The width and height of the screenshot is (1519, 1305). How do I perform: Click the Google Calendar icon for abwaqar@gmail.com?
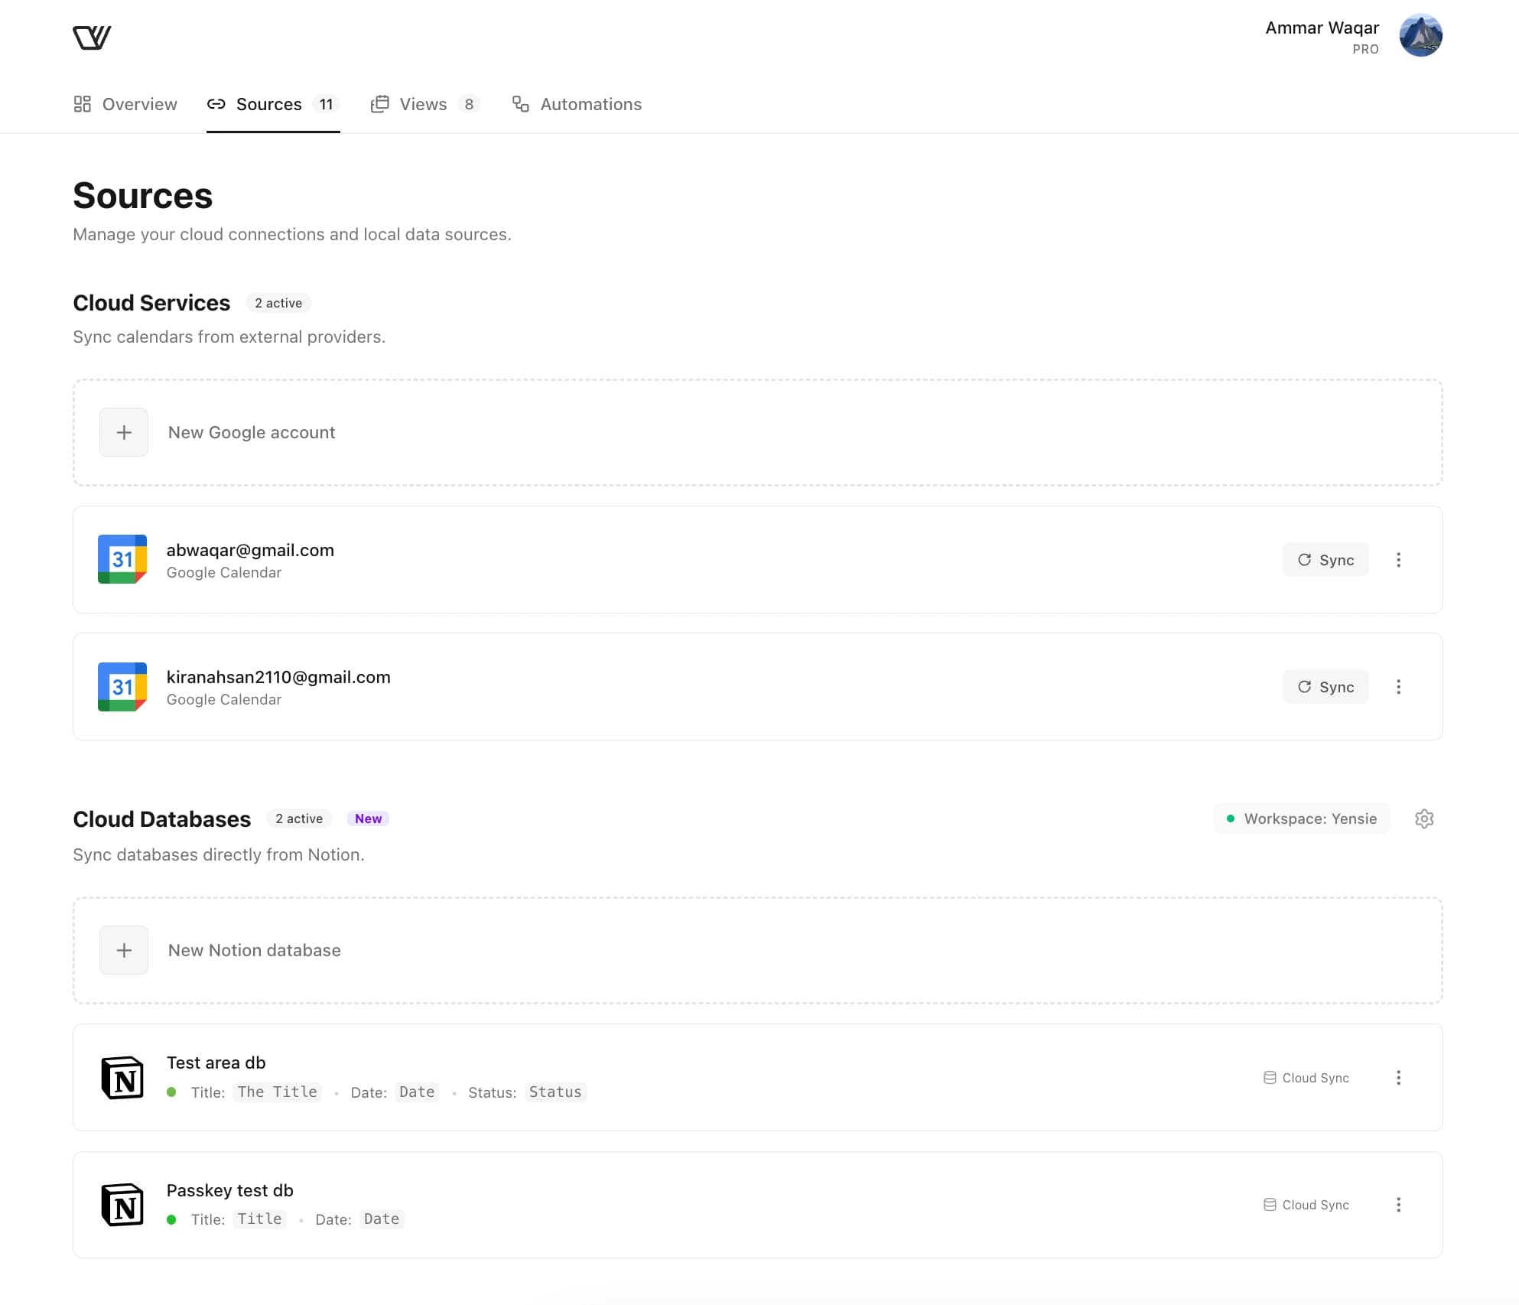(122, 559)
